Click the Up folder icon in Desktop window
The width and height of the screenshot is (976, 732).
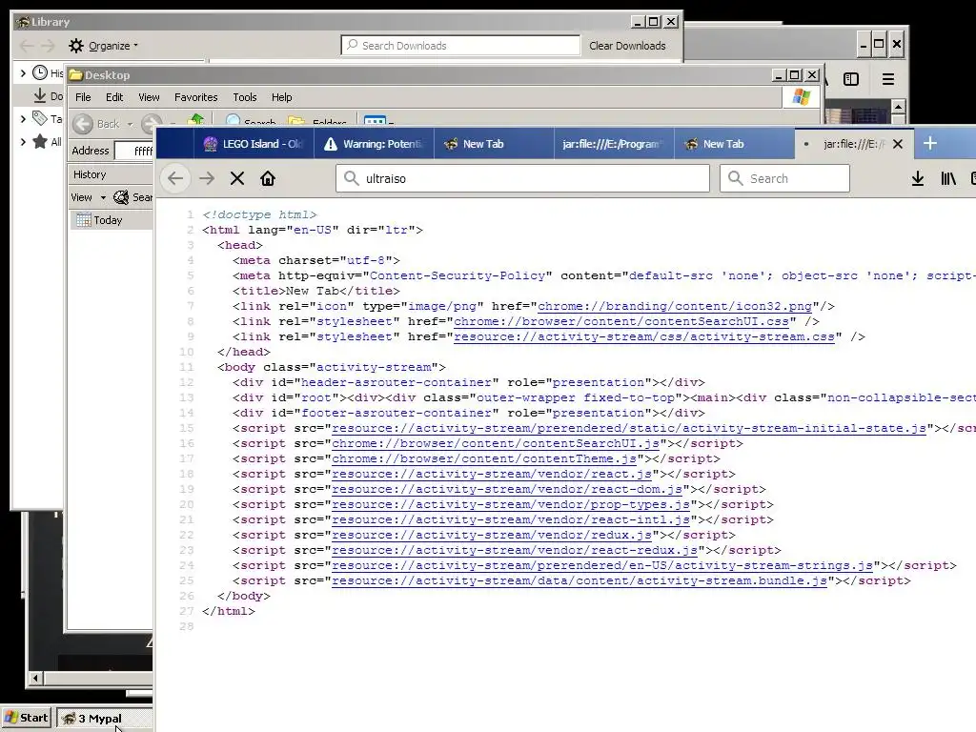196,120
